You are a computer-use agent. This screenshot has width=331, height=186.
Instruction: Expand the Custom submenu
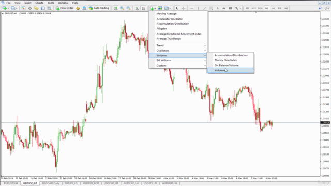pyautogui.click(x=178, y=66)
